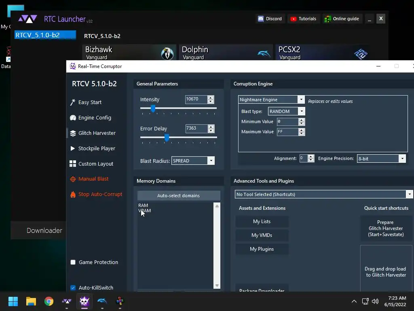Select RAM memory domain
The width and height of the screenshot is (414, 311).
coord(143,205)
